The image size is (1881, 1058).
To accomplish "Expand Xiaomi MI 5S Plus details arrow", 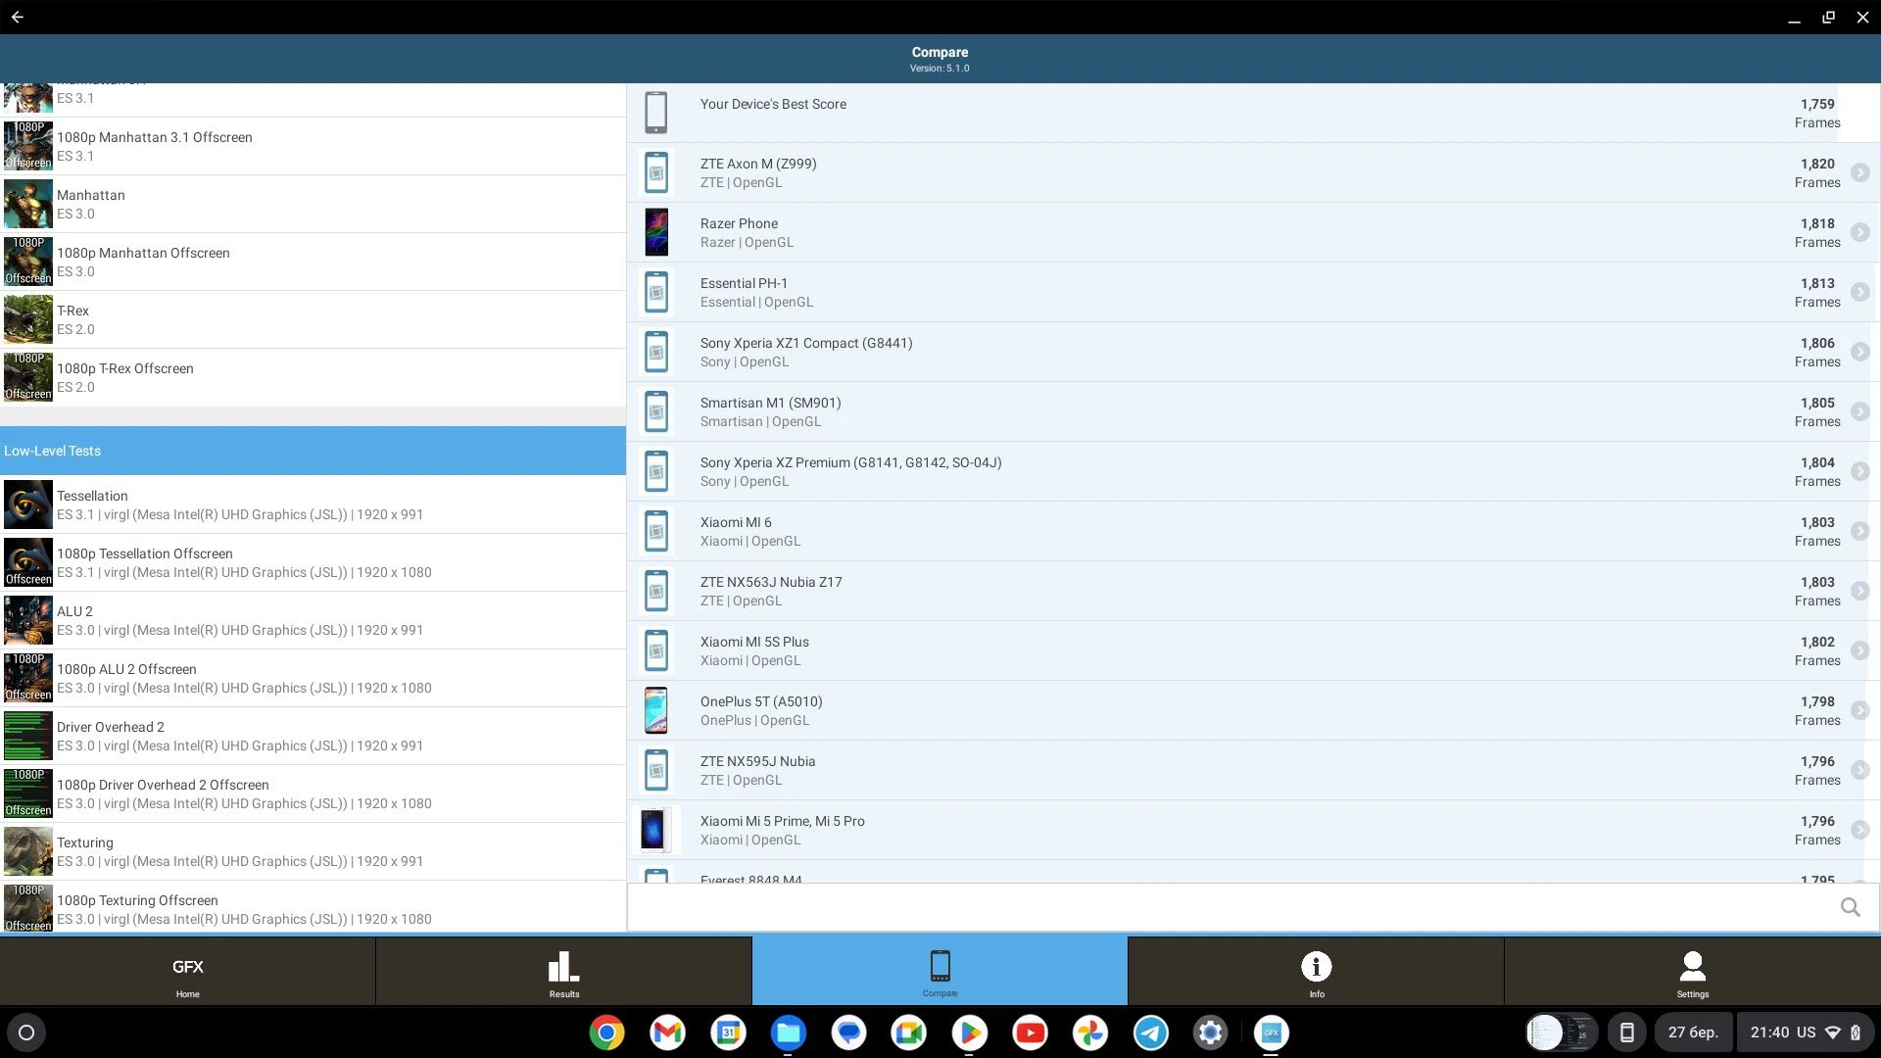I will pos(1859,650).
